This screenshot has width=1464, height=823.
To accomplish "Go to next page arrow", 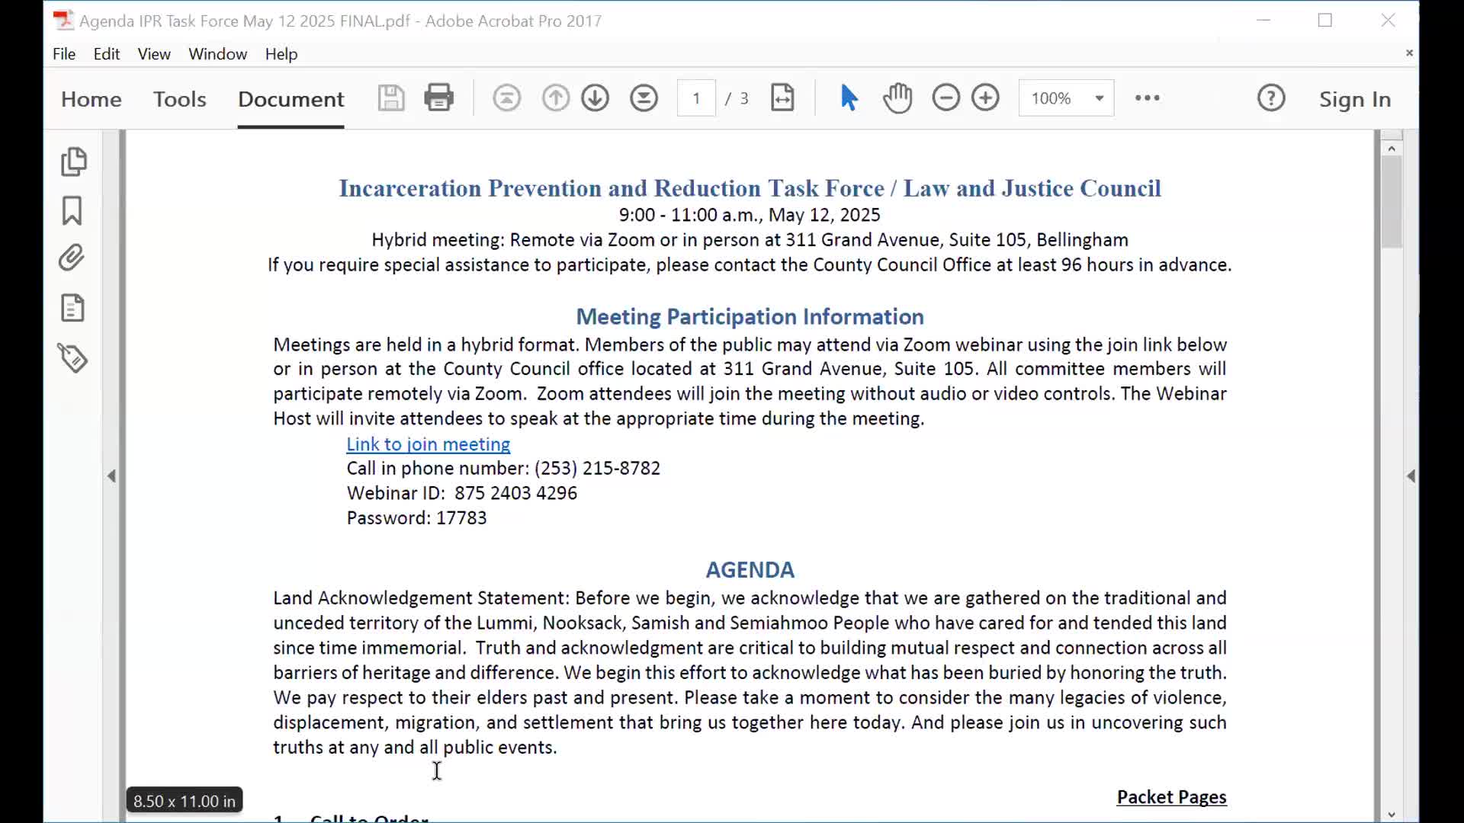I will pos(595,98).
